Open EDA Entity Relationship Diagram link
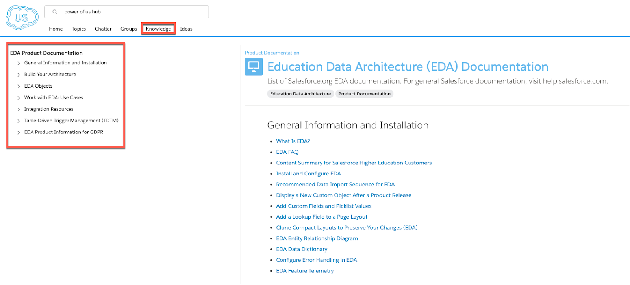Screen dimensions: 630x285 click(x=317, y=238)
